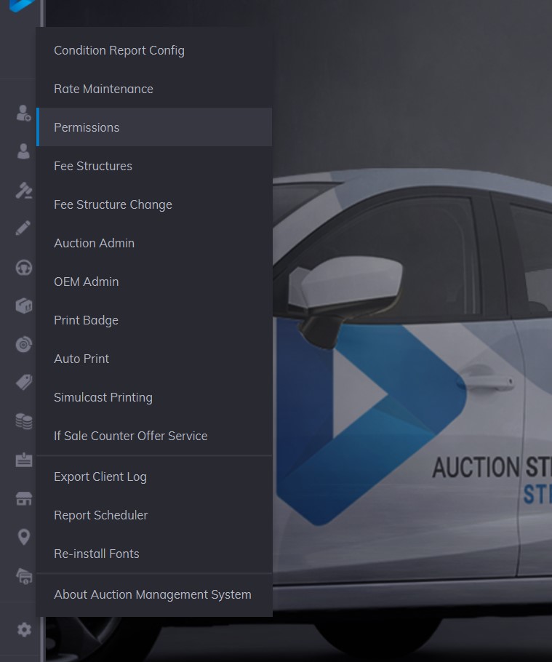Choose the highlighted Permissions menu entry
Image resolution: width=552 pixels, height=662 pixels.
click(x=87, y=127)
